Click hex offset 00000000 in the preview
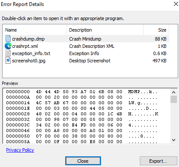 (x=18, y=91)
